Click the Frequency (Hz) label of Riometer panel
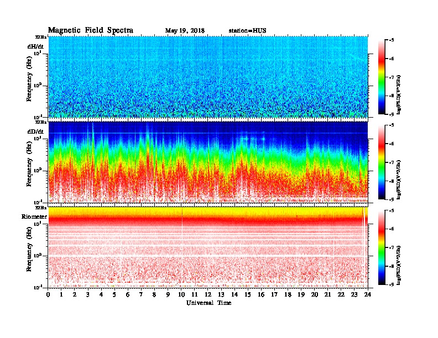Screen dimensions: 438x338 (29, 249)
